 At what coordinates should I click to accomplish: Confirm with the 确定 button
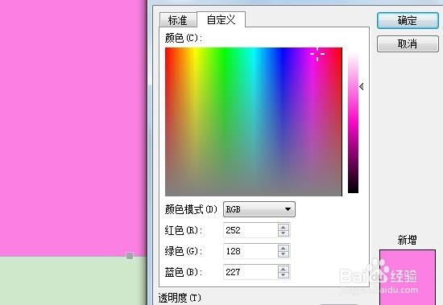pos(408,20)
